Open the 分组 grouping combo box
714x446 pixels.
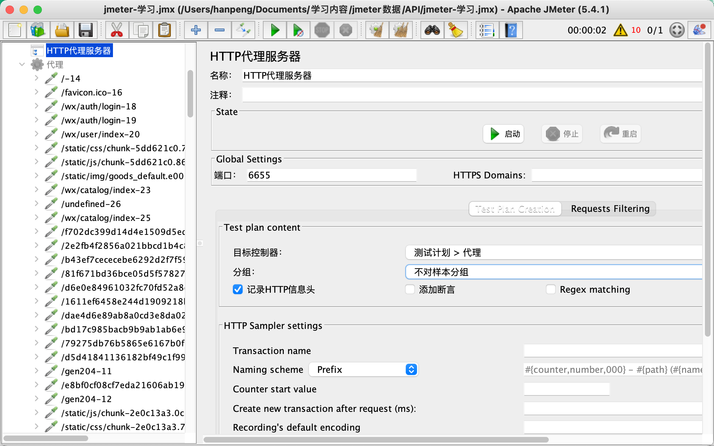click(554, 272)
